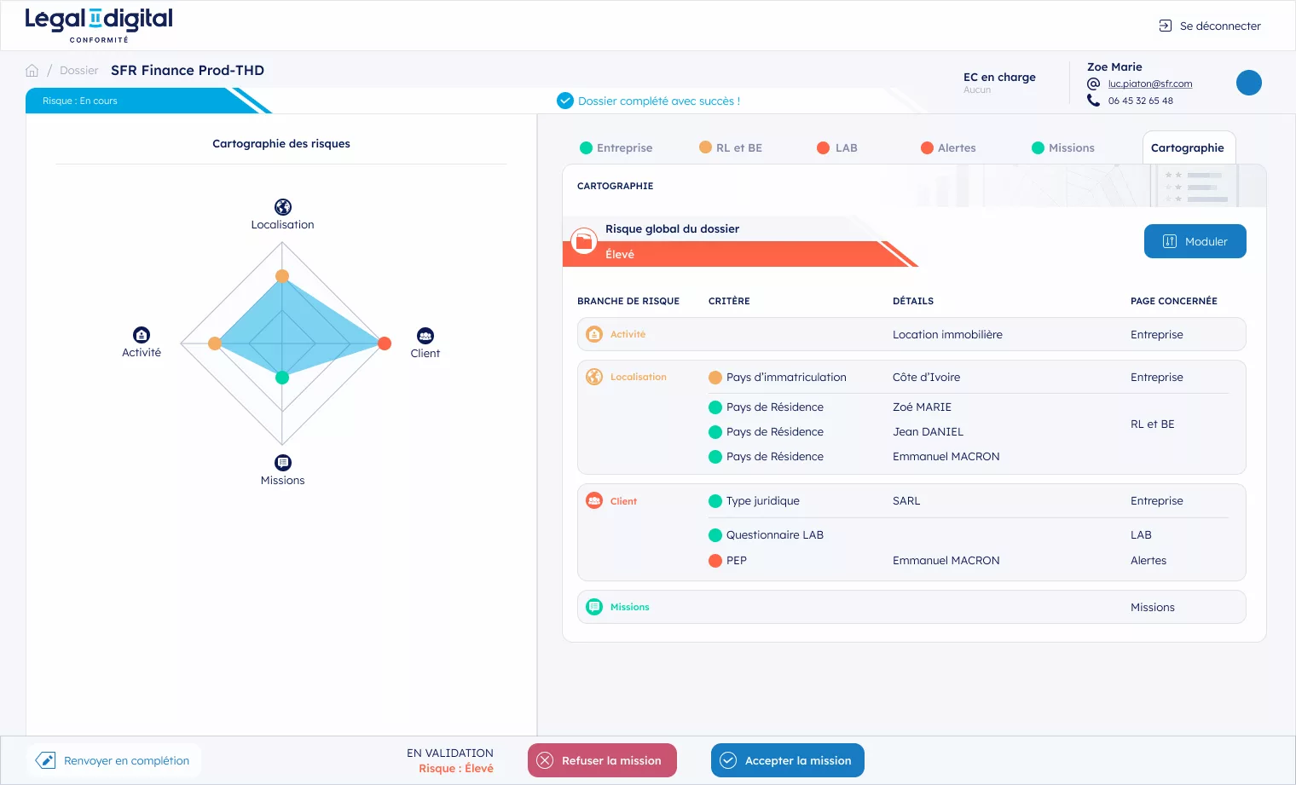
Task: Open the Entreprise tab
Action: tap(616, 147)
